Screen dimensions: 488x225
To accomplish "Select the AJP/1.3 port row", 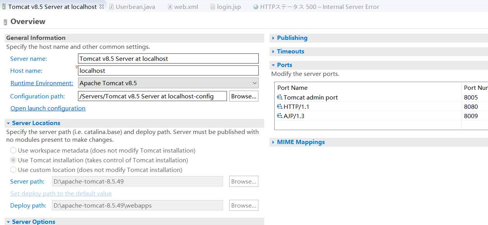I will pyautogui.click(x=381, y=116).
